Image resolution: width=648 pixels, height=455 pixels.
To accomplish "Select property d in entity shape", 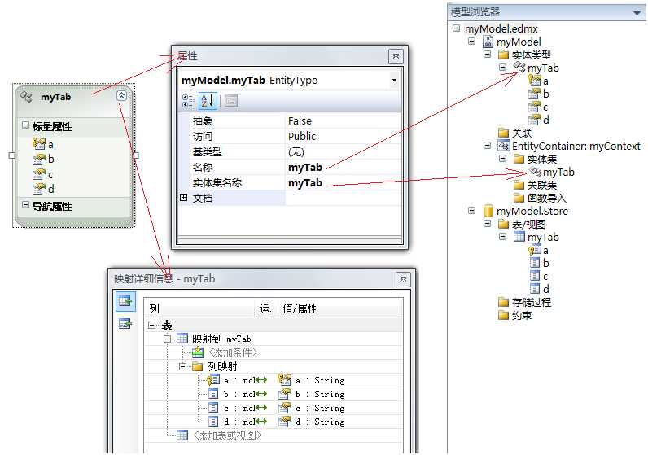I will (43, 190).
